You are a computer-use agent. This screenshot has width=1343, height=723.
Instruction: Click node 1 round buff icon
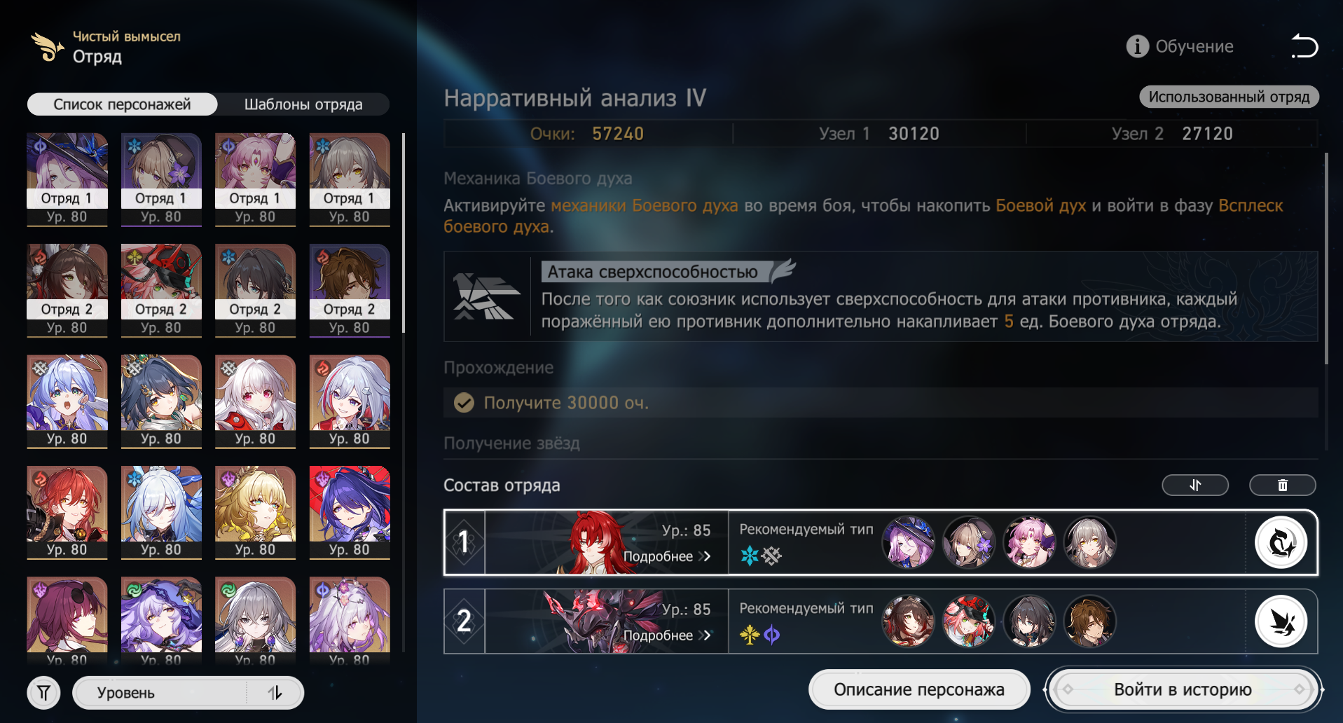click(1281, 543)
